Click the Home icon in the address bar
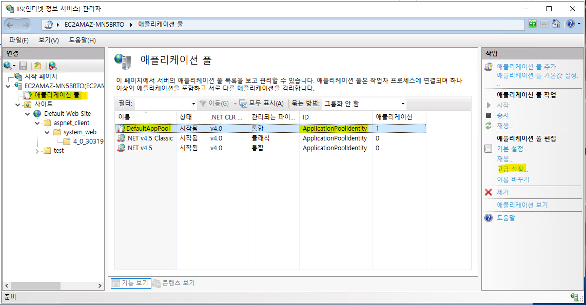Screen dimensions: 586x305 click(x=556, y=24)
